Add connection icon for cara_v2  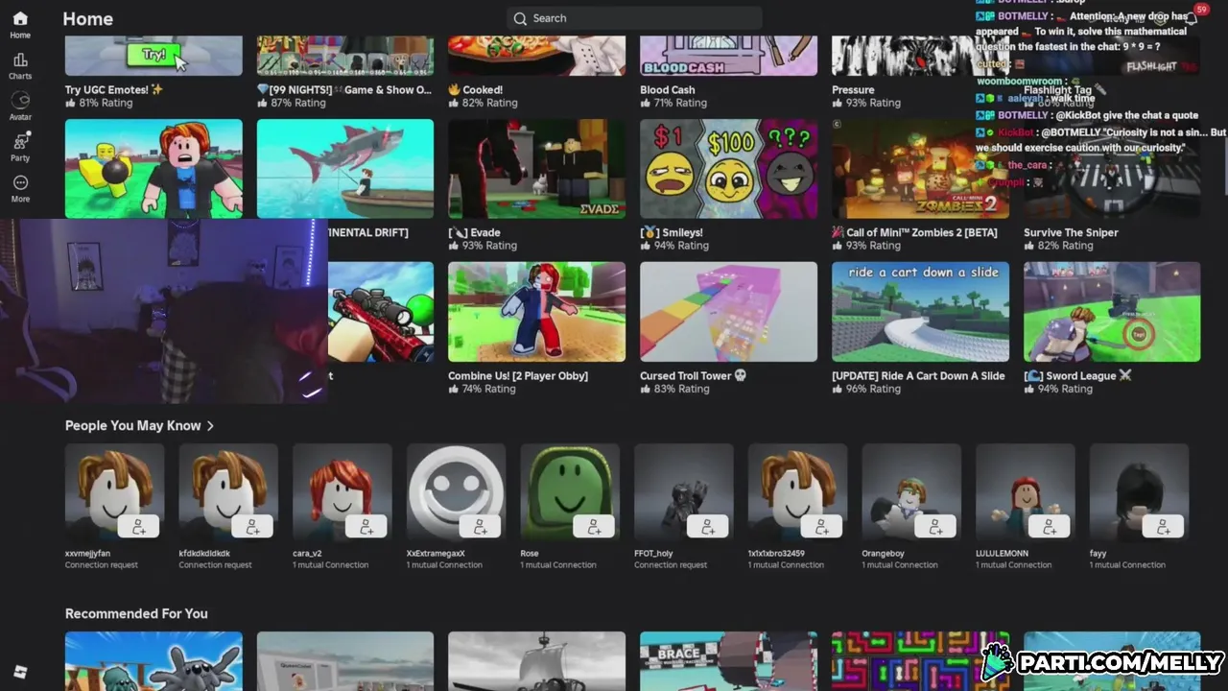click(366, 527)
